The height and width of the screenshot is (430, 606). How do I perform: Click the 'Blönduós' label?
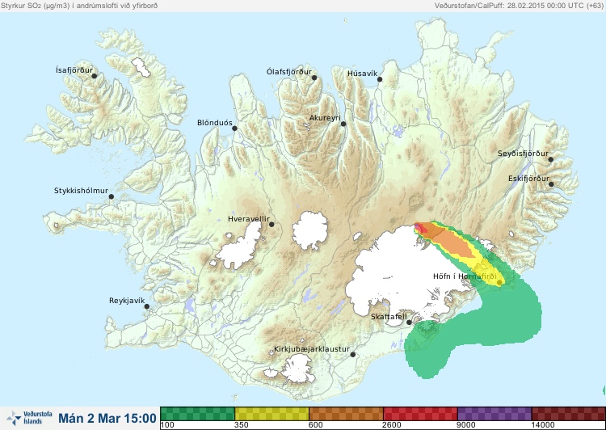[x=215, y=123]
